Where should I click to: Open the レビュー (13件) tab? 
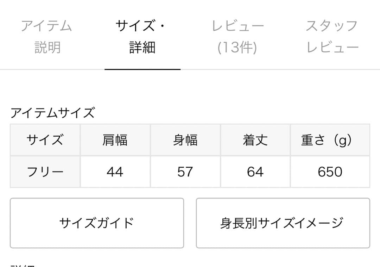tap(238, 36)
